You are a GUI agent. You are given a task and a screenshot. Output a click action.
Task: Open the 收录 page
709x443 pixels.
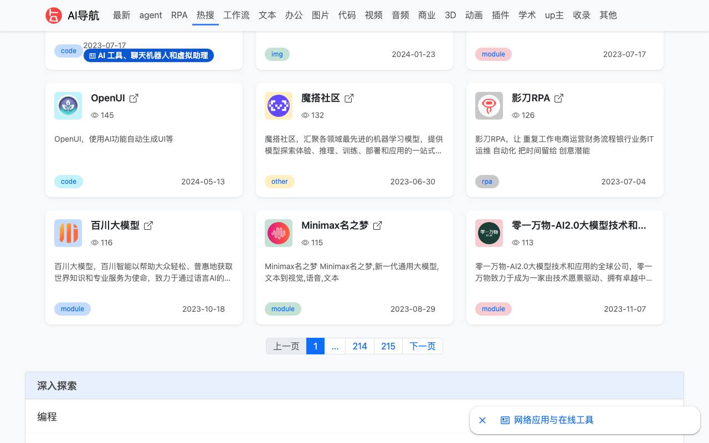click(x=582, y=16)
